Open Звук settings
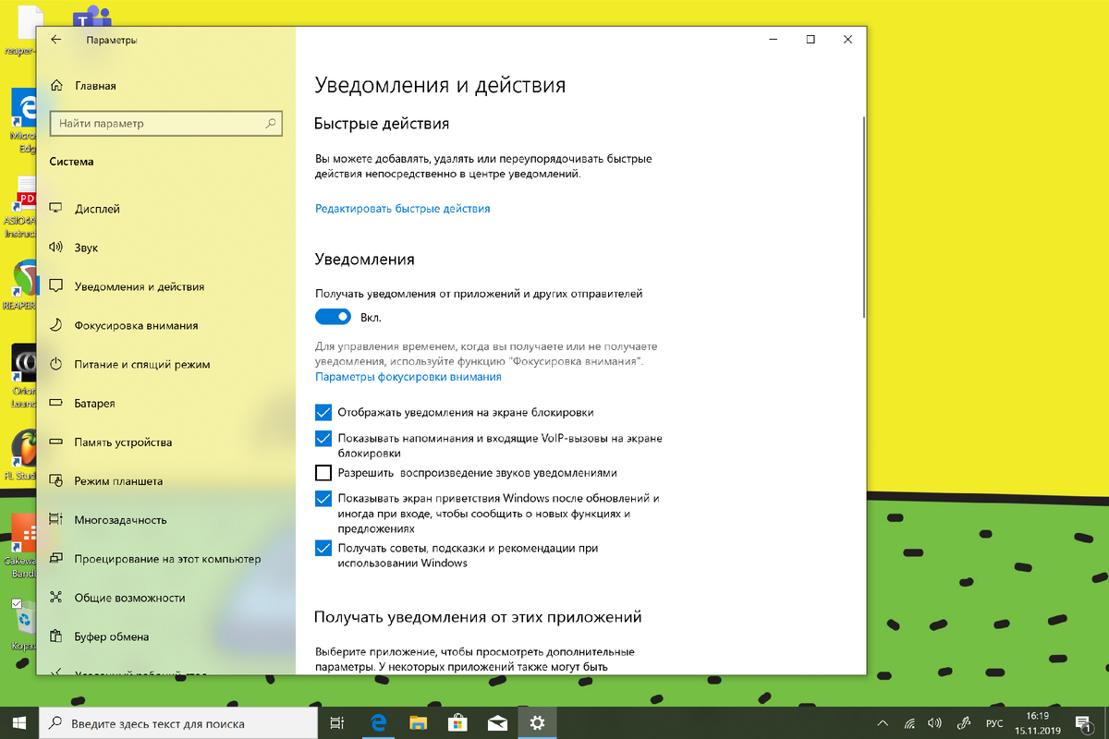 86,248
